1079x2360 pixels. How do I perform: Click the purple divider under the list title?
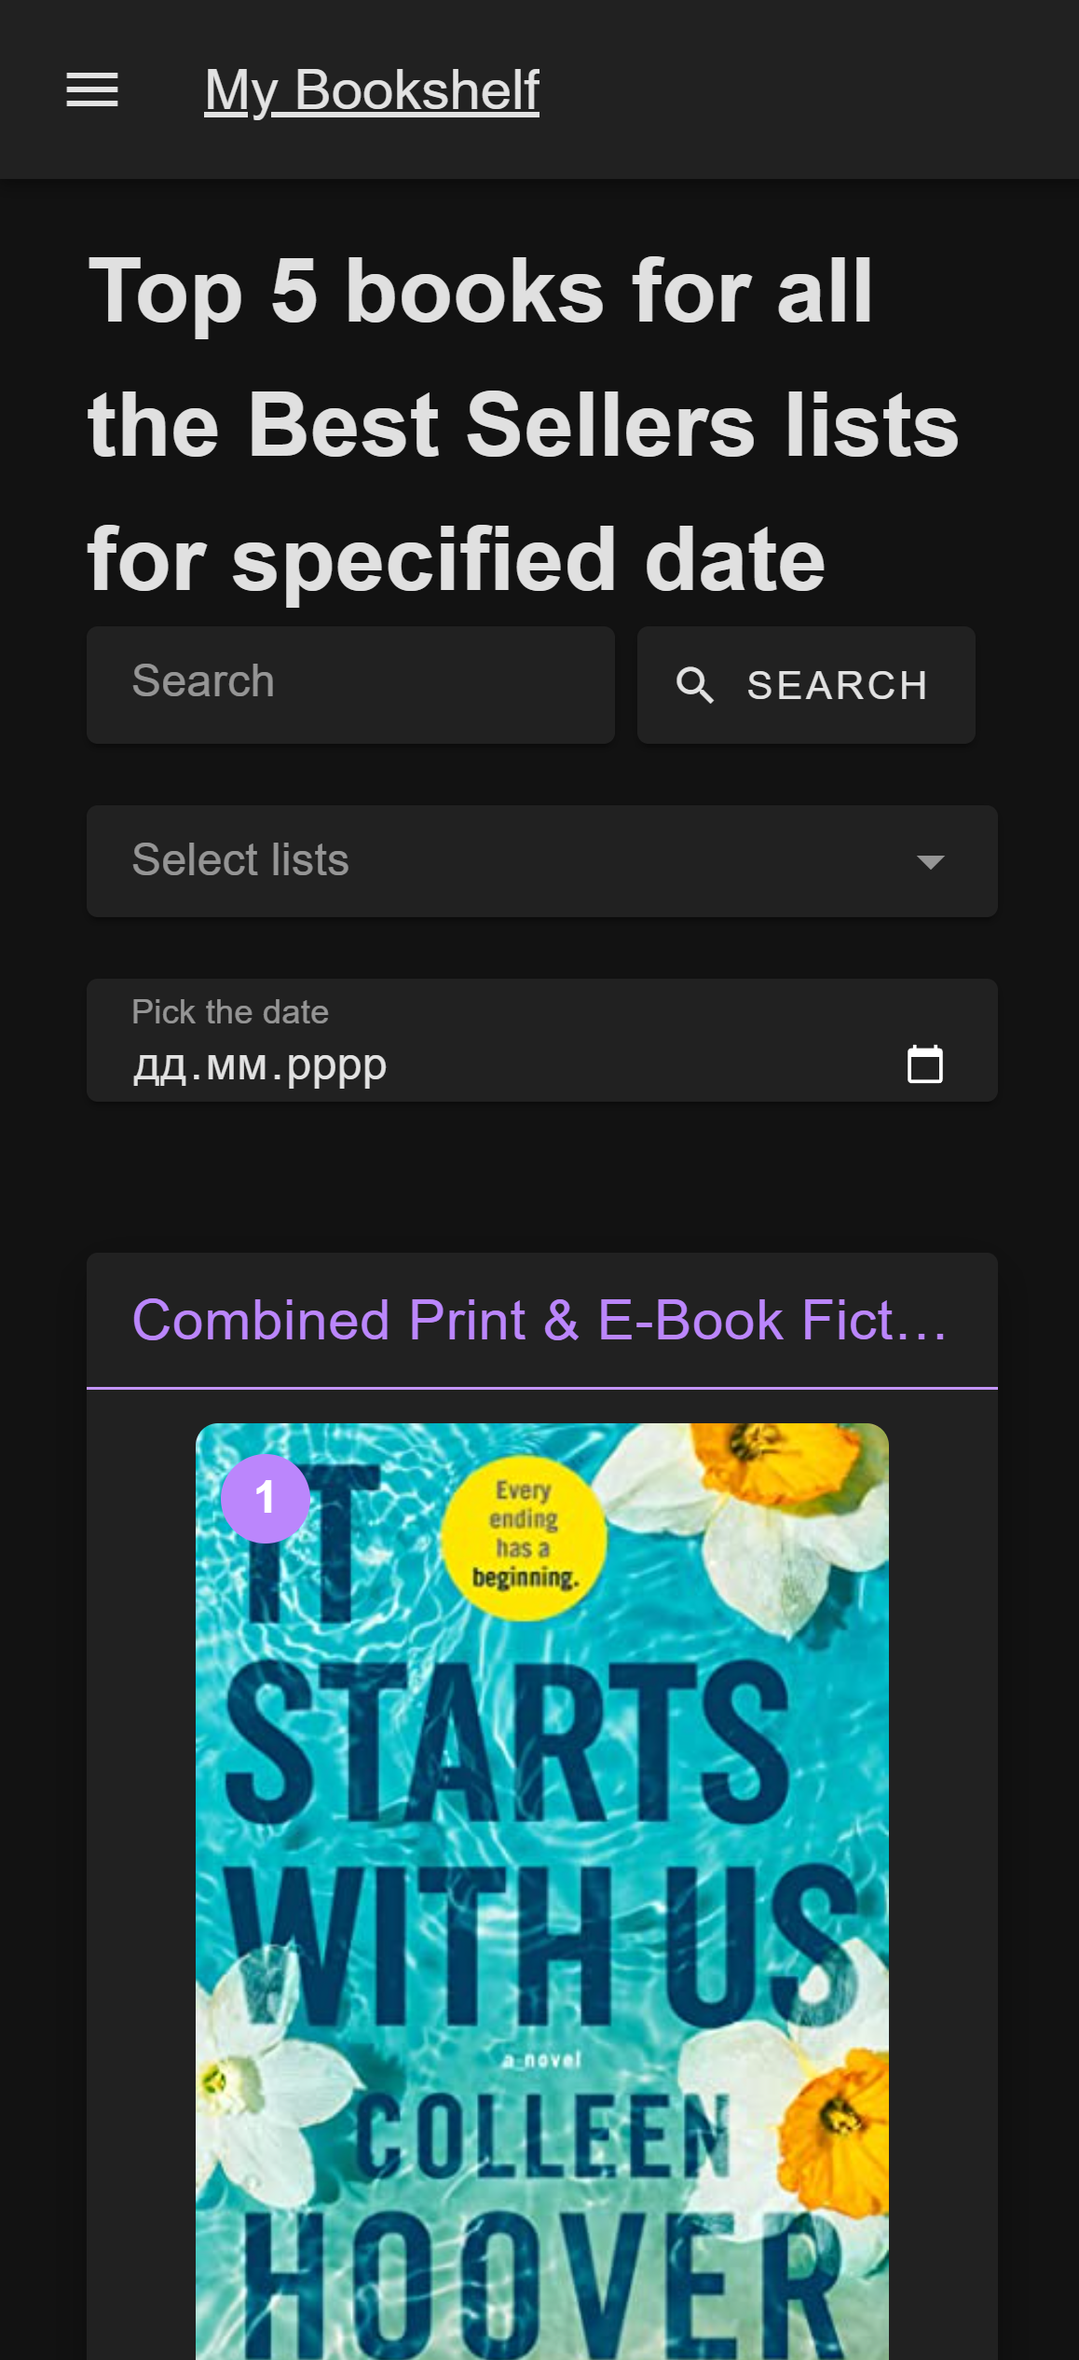click(x=540, y=1388)
